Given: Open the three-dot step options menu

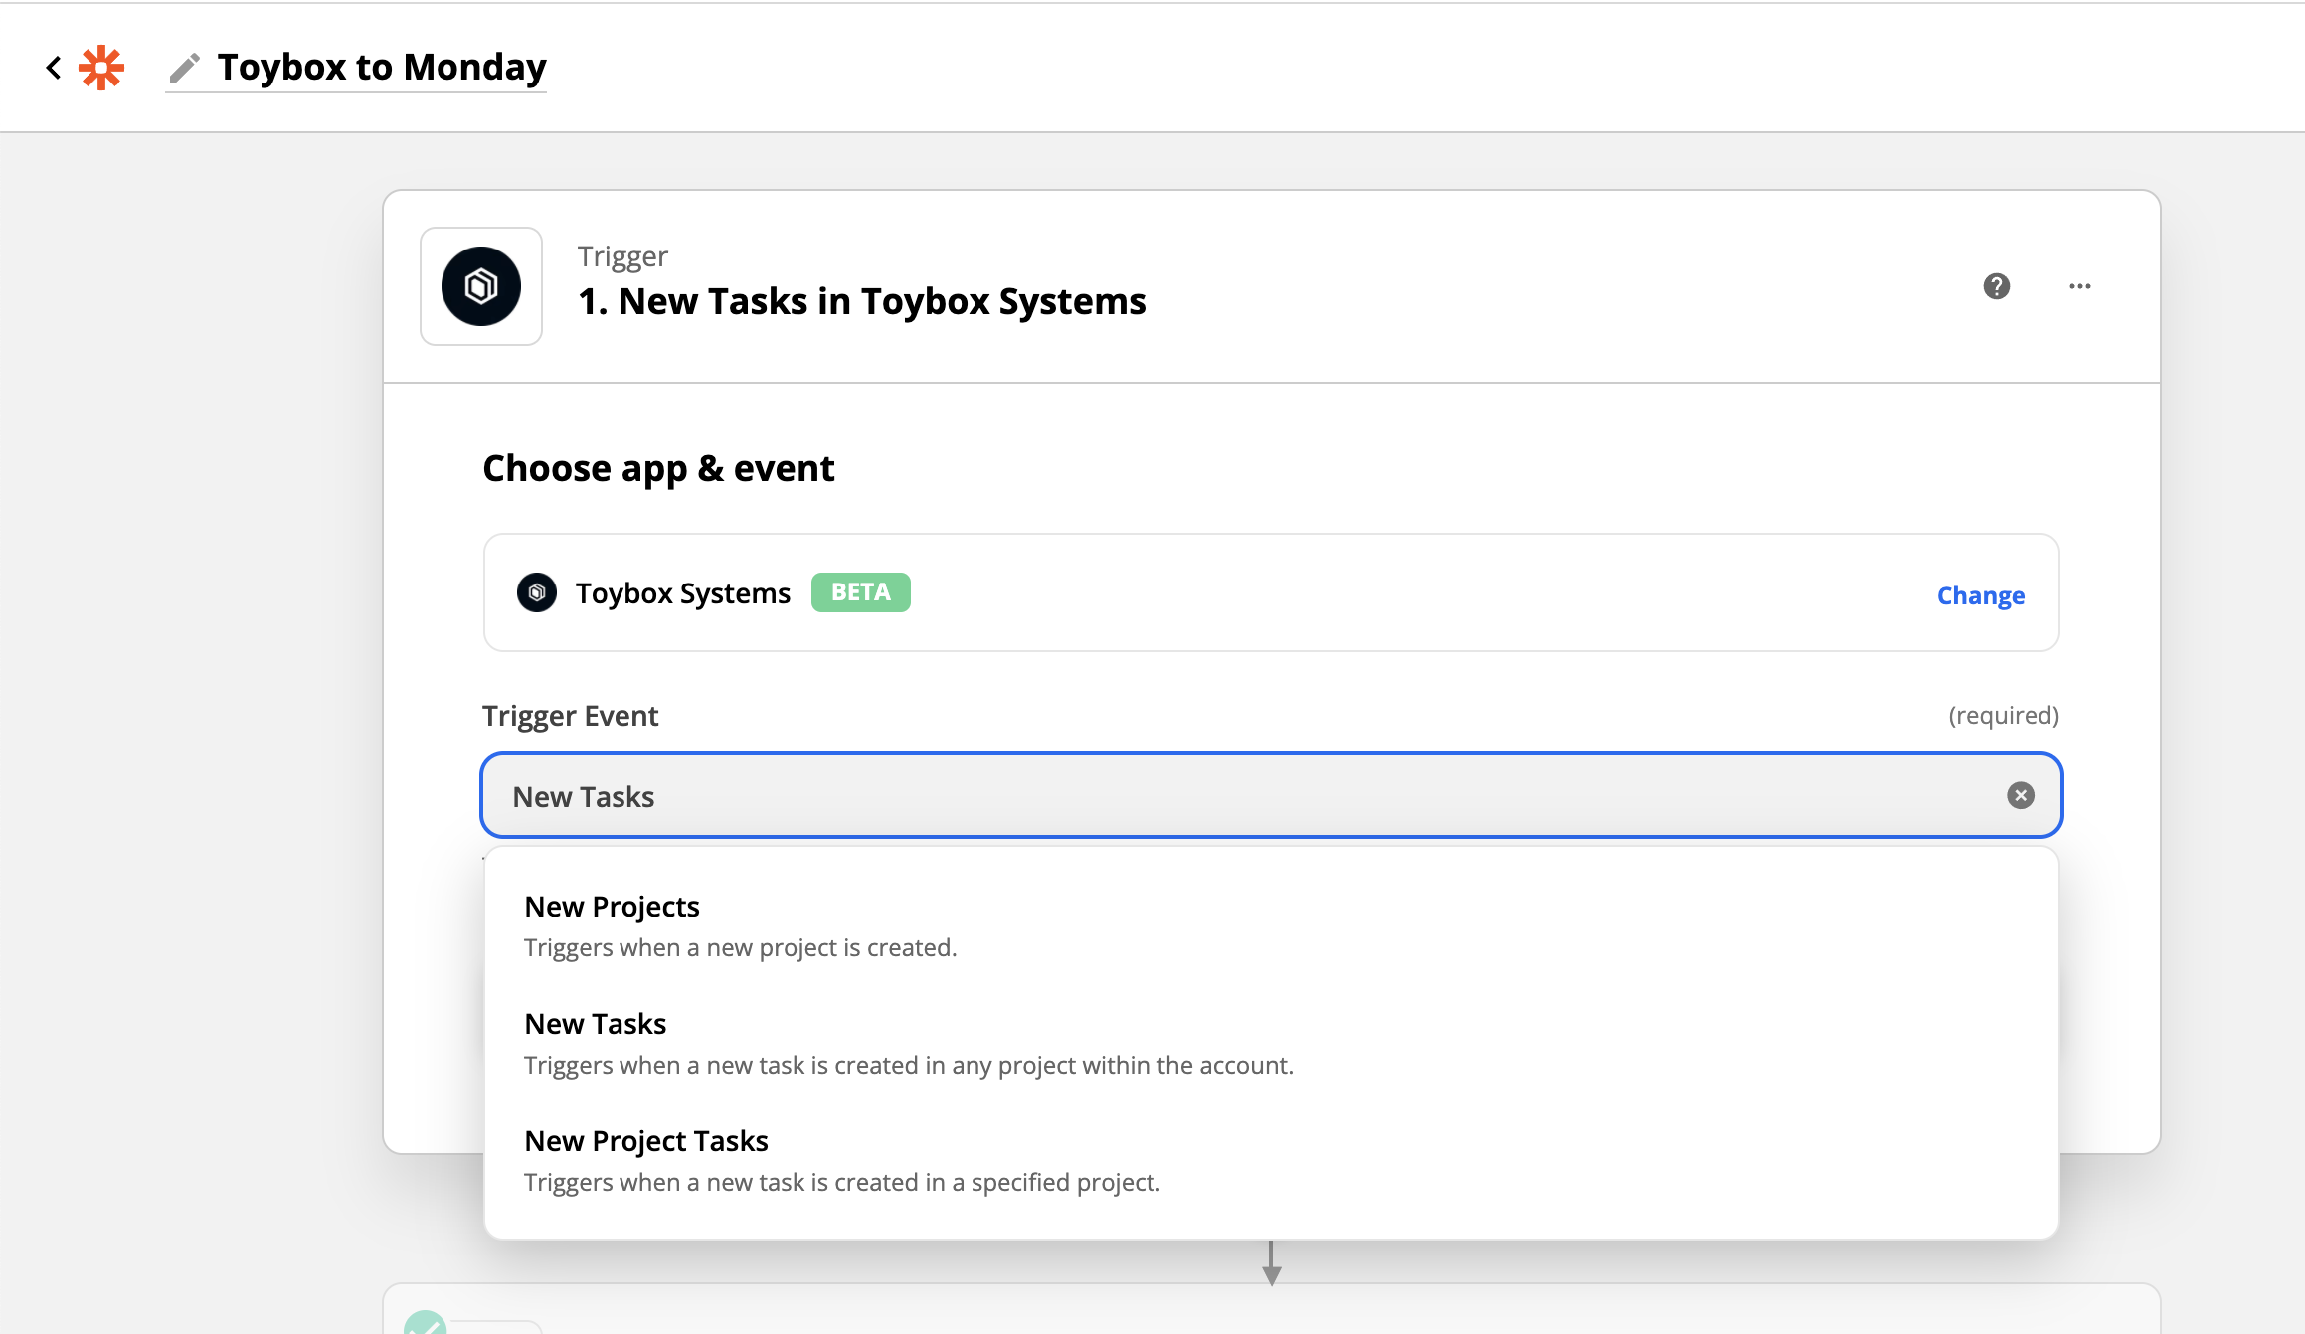Looking at the screenshot, I should tap(2079, 286).
